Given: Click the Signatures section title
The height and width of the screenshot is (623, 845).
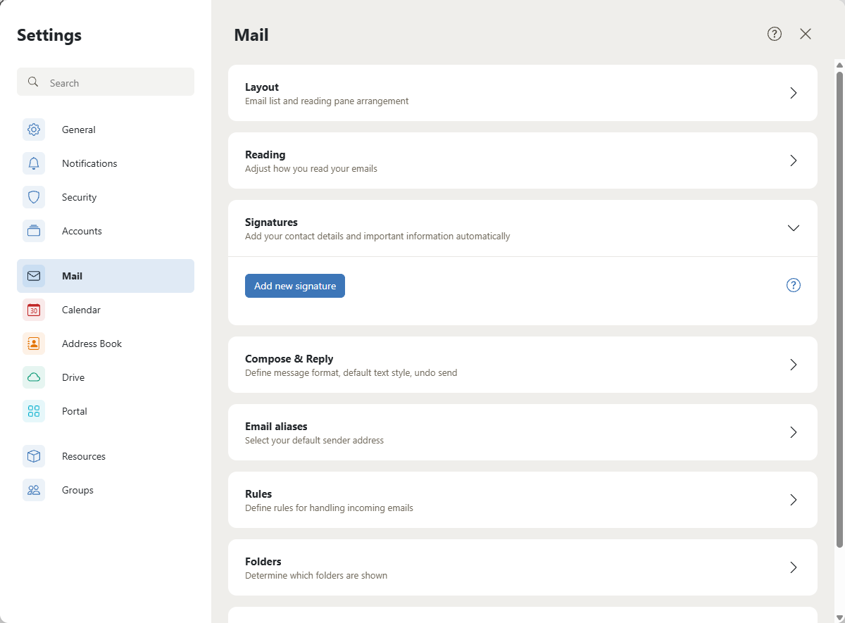Looking at the screenshot, I should (271, 222).
